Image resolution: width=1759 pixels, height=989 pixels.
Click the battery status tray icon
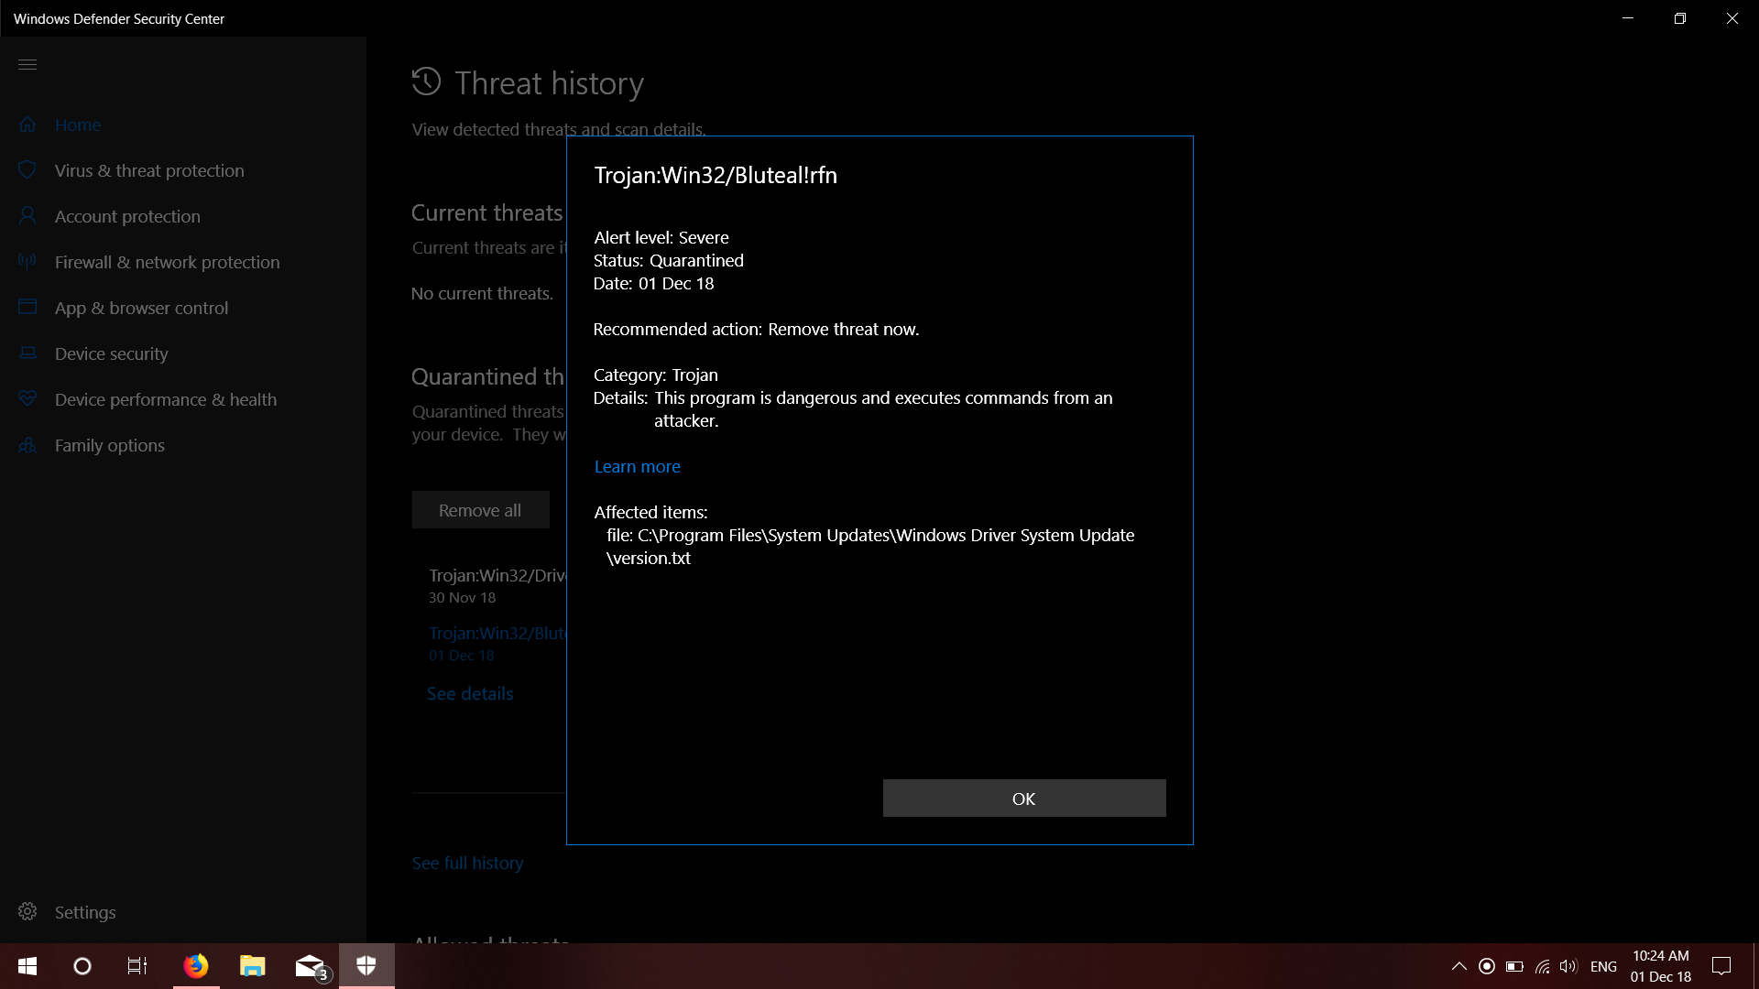pos(1515,966)
